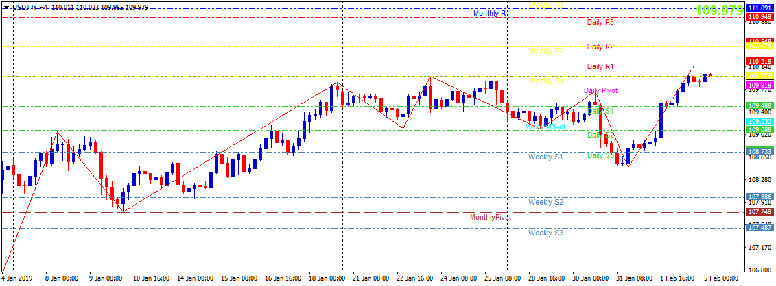The width and height of the screenshot is (776, 286).
Task: Click the magenta 109.818 price tag
Action: click(x=760, y=85)
